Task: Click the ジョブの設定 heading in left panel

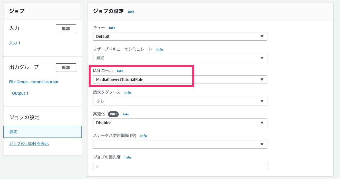Action: [x=24, y=117]
